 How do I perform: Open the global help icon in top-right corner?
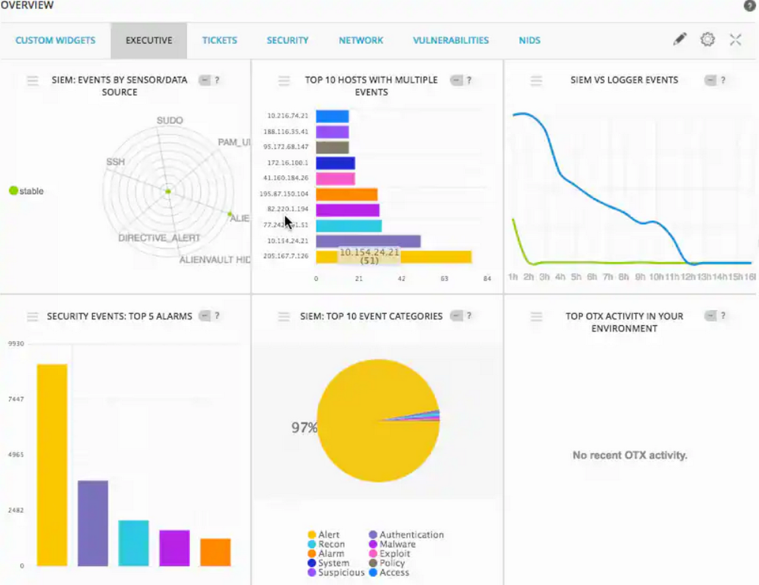pos(749,5)
